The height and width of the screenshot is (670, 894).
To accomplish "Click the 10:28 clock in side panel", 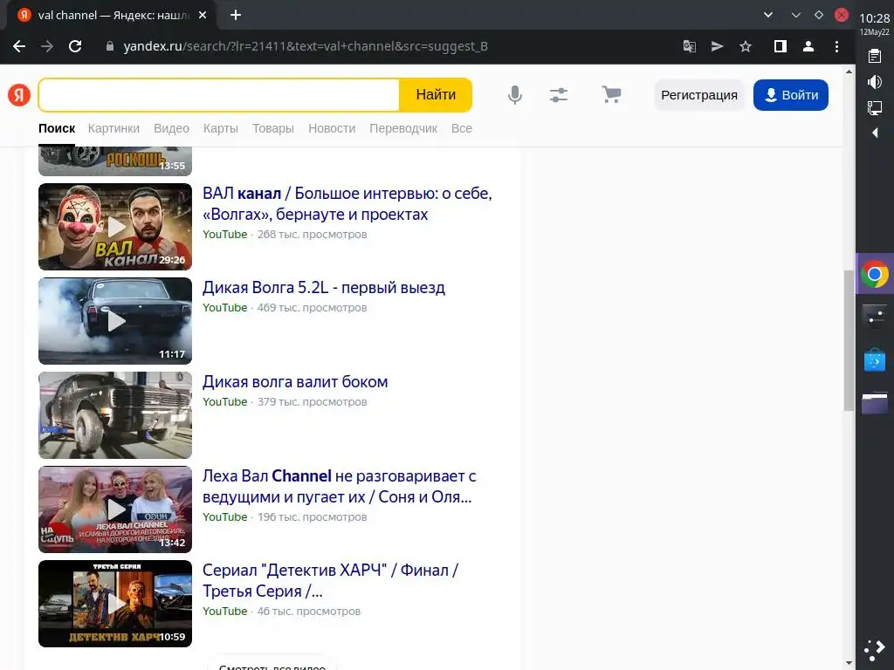I will 875,18.
